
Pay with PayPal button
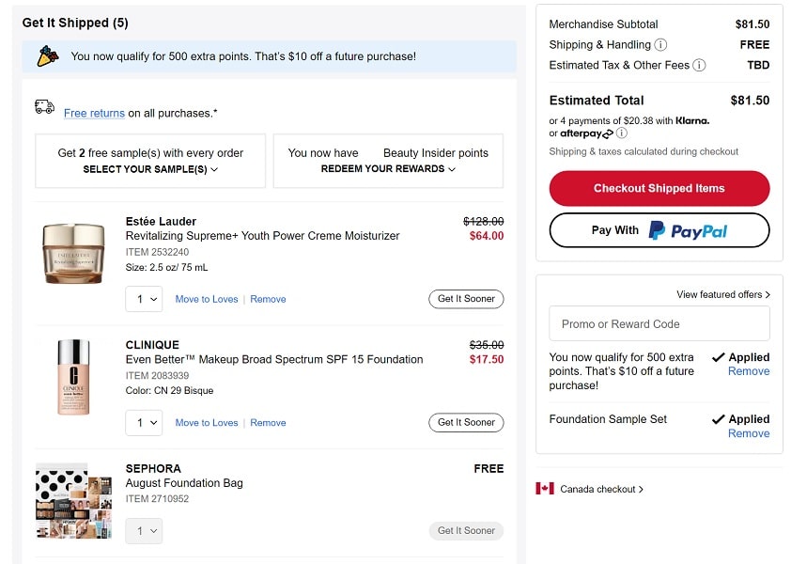click(x=659, y=230)
